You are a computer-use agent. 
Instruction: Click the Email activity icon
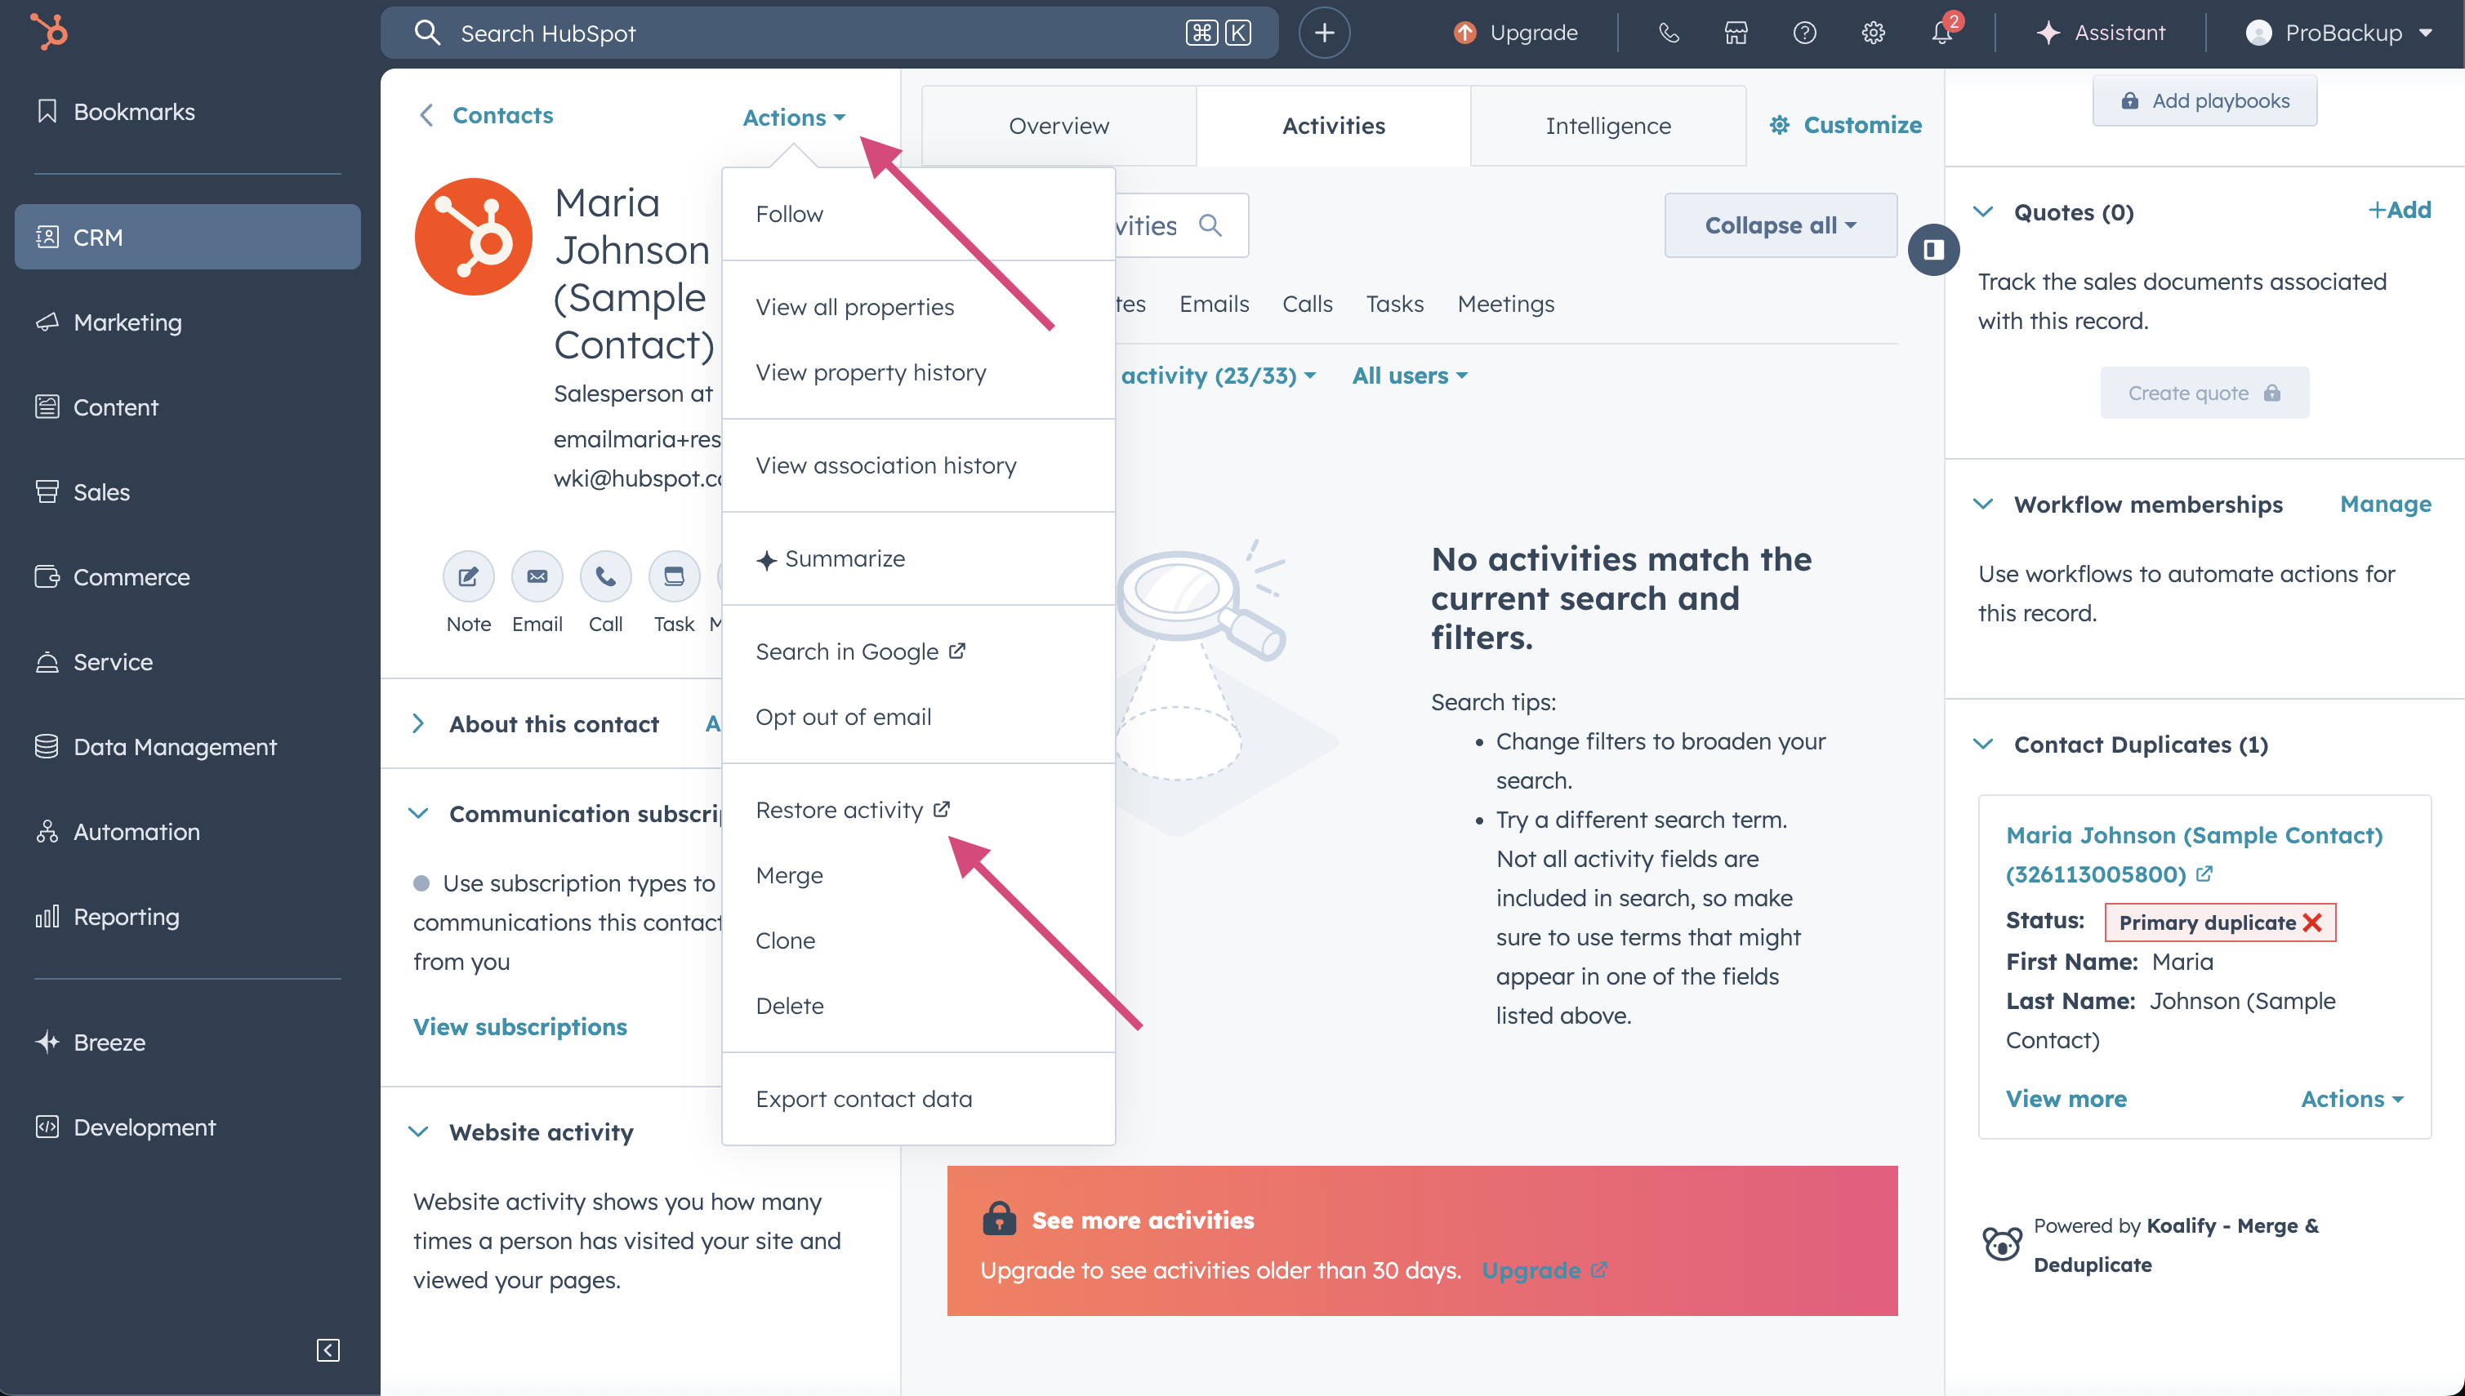(537, 576)
